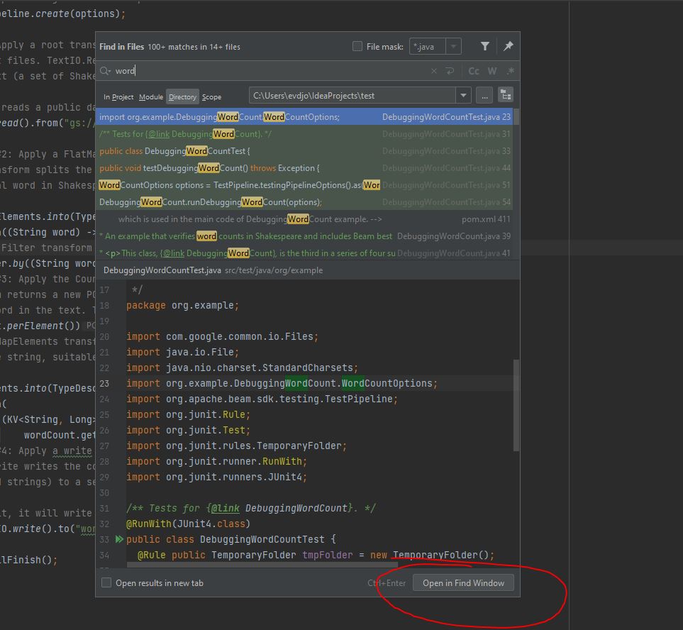Select the Directory scope tab
683x630 pixels.
tap(182, 96)
